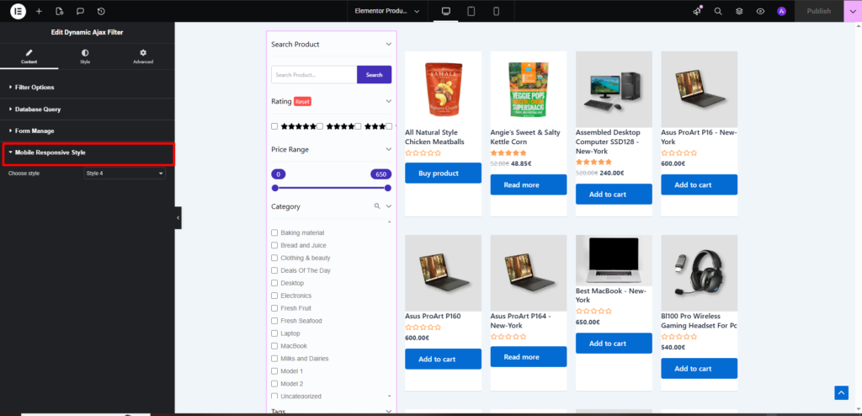The image size is (862, 416).
Task: Open the Choose style dropdown
Action: tap(125, 173)
